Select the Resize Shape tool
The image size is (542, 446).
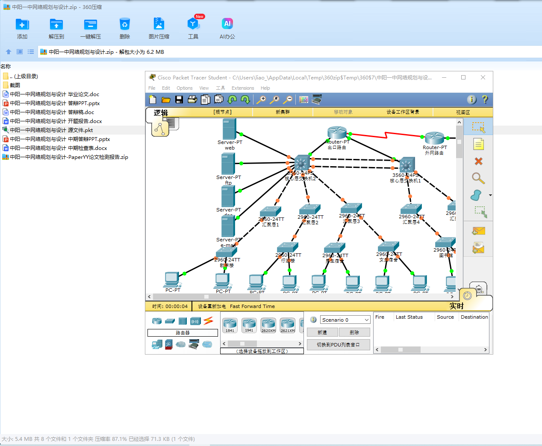[480, 212]
